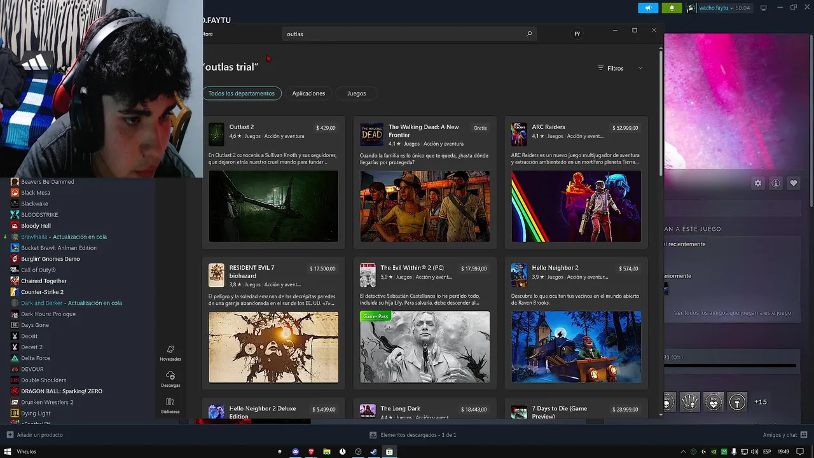Expand the Filtros dropdown
This screenshot has width=814, height=458.
click(x=620, y=68)
